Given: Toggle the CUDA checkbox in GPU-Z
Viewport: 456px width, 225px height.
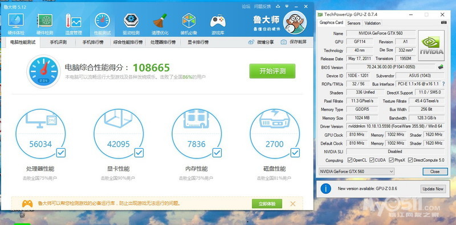Looking at the screenshot, I should [372, 160].
